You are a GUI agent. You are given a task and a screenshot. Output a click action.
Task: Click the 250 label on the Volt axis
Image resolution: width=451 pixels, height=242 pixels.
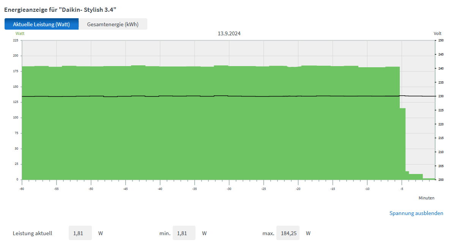pyautogui.click(x=441, y=40)
